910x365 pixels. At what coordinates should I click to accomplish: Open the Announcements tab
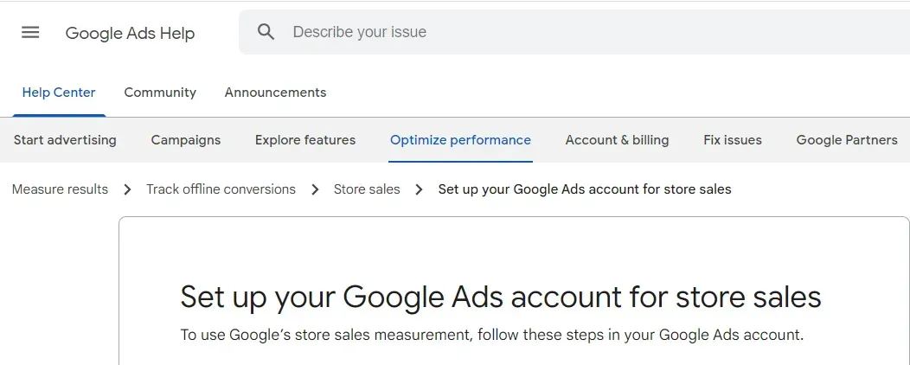[x=276, y=93]
